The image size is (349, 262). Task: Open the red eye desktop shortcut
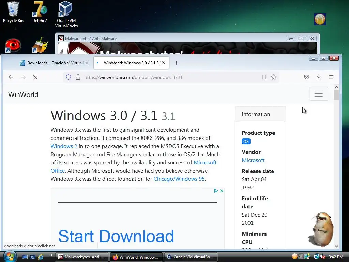point(13,45)
